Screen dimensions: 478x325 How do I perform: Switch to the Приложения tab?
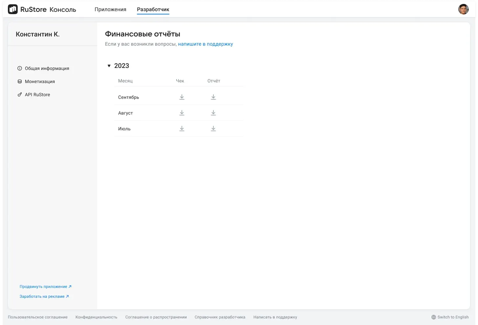click(110, 9)
